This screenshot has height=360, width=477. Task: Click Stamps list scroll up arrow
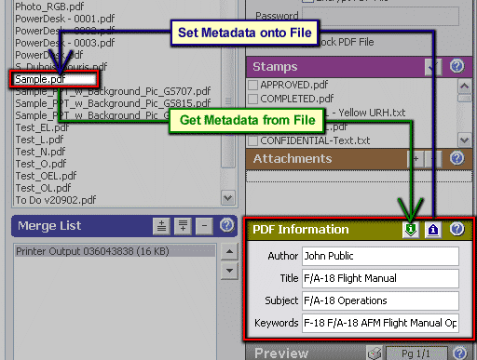coord(465,86)
